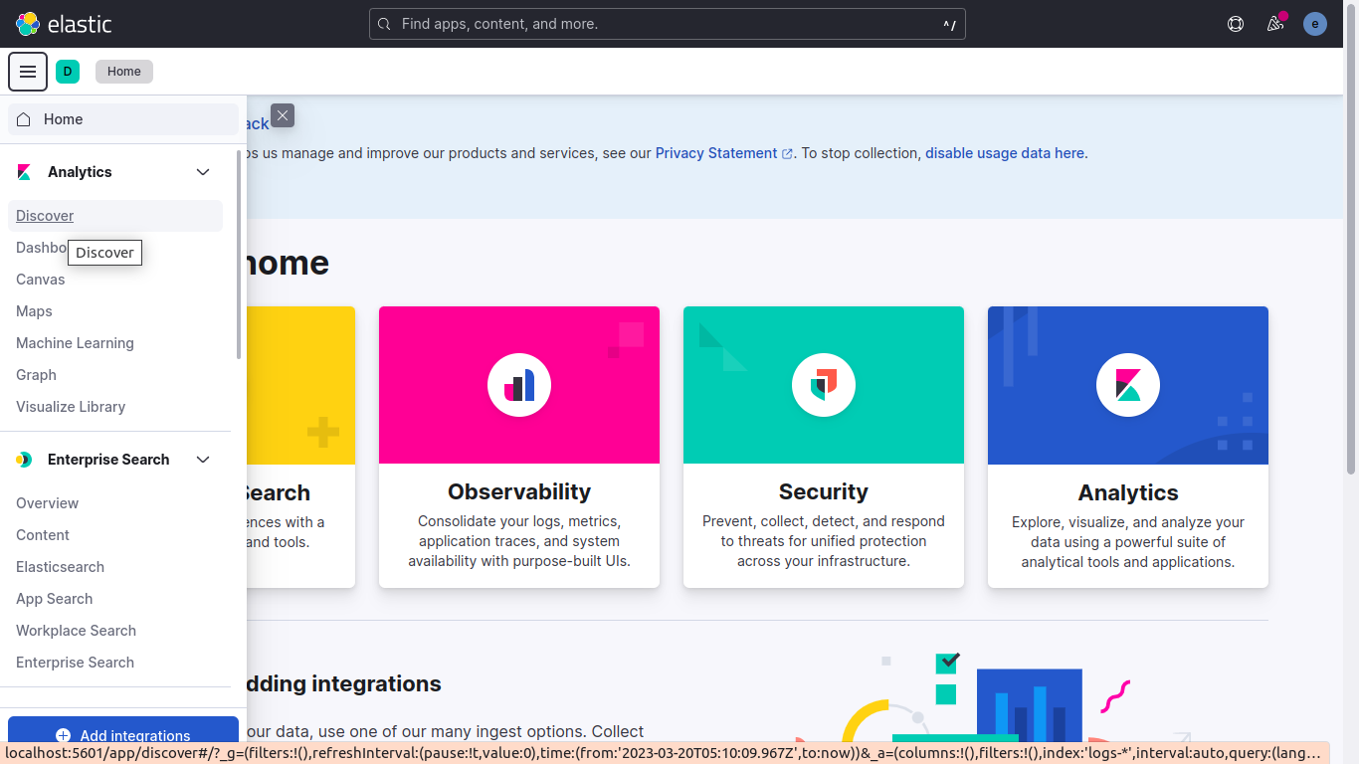Image resolution: width=1359 pixels, height=764 pixels.
Task: Click the Analytics section heading
Action: tap(80, 172)
